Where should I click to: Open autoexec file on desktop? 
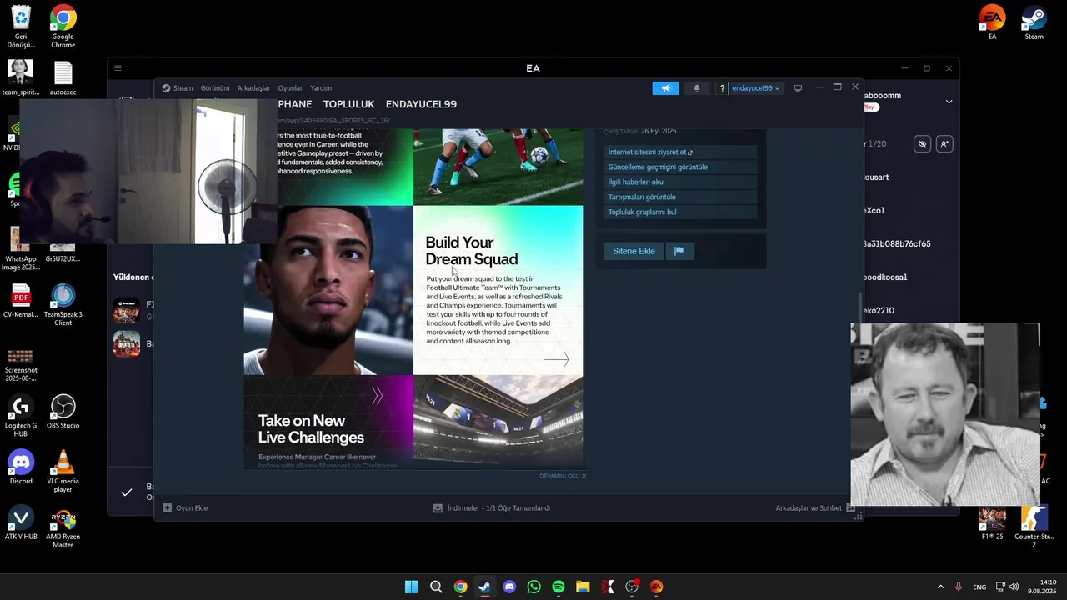[x=63, y=78]
